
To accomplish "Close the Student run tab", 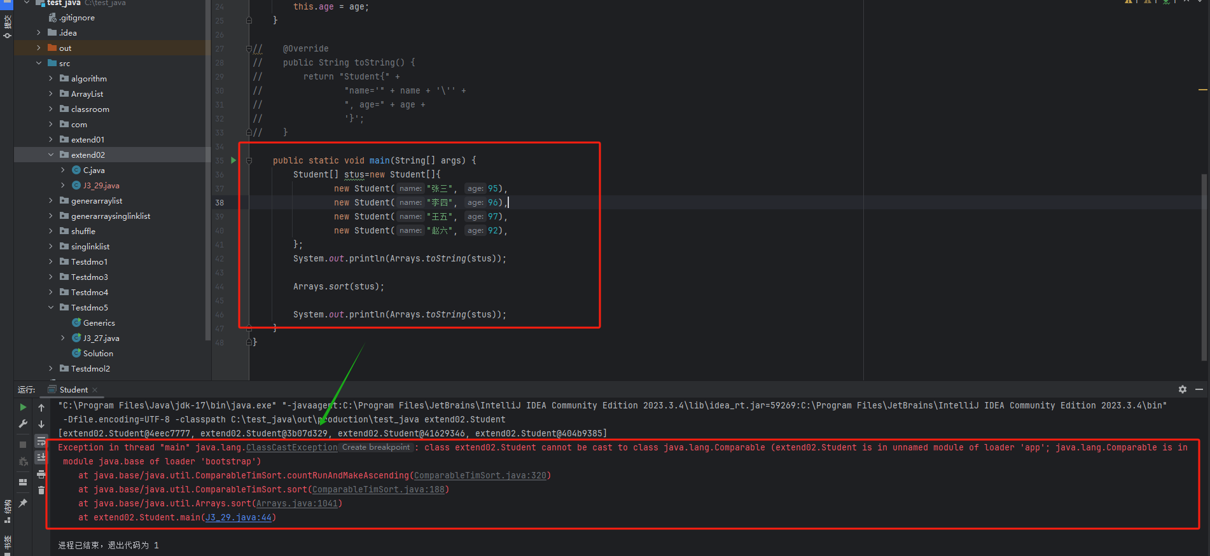I will pyautogui.click(x=95, y=390).
